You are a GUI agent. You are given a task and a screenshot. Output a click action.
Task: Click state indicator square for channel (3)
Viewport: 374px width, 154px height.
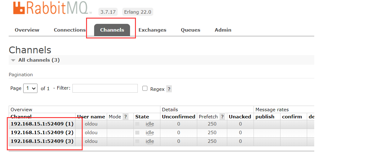coord(137,141)
